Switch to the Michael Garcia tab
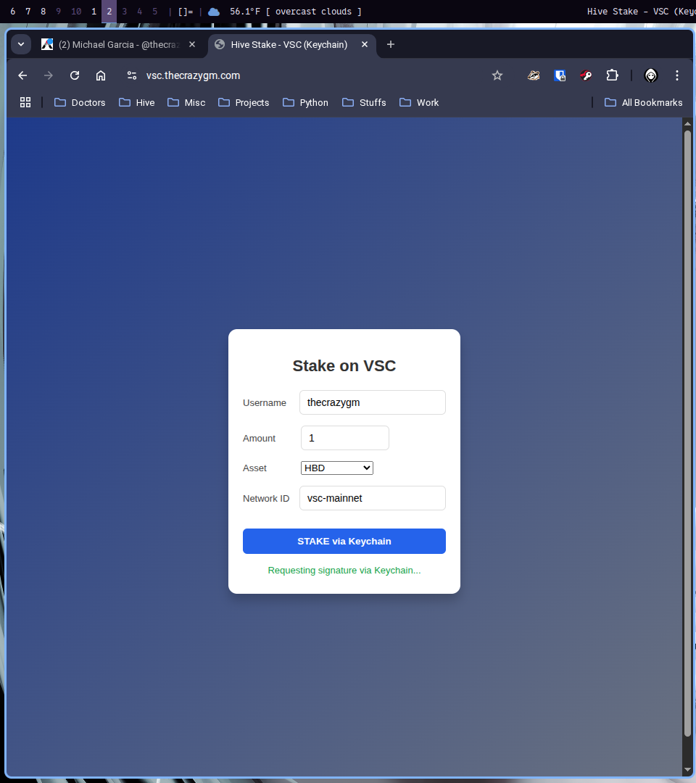The image size is (696, 783). 118,44
